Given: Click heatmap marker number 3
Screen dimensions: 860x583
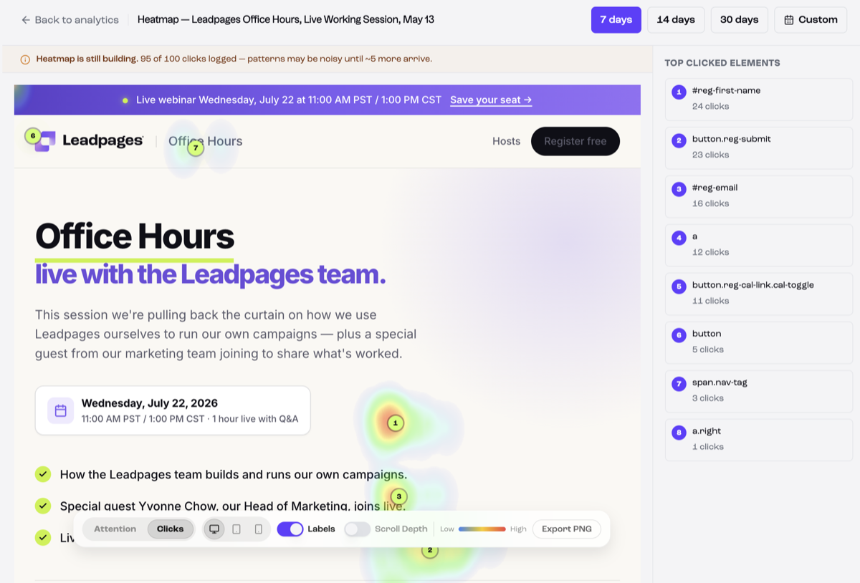Looking at the screenshot, I should tap(398, 496).
